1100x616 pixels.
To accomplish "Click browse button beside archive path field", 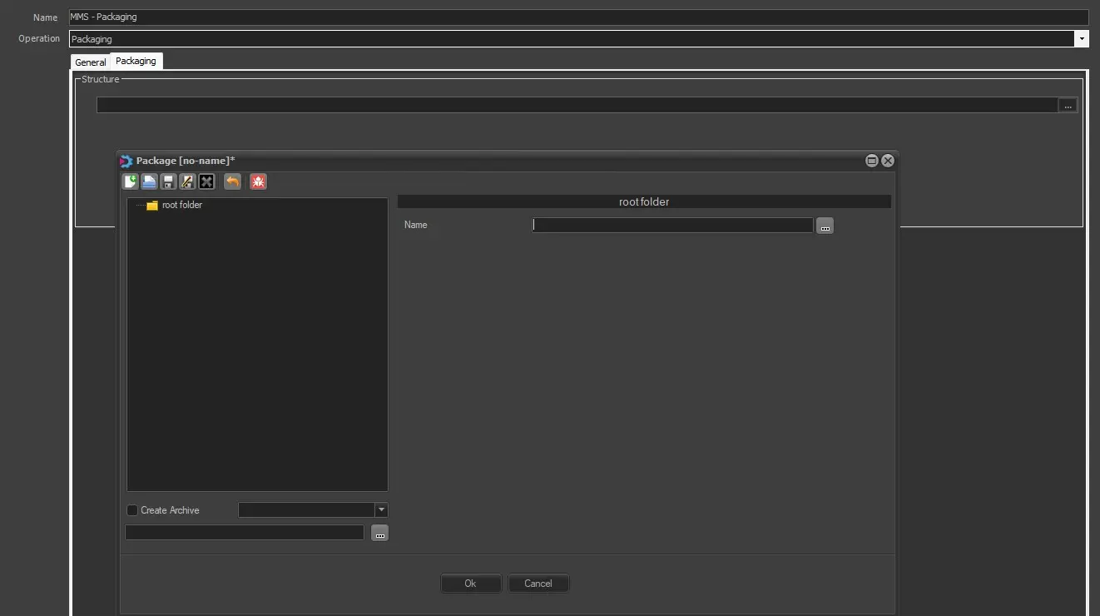I will tap(379, 534).
